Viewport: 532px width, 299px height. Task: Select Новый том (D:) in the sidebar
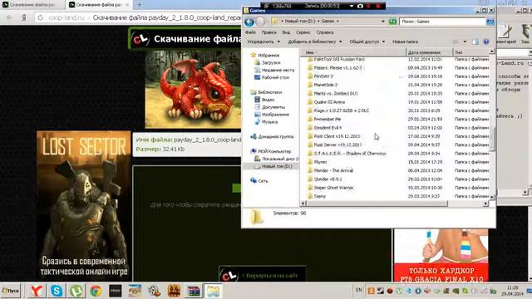(x=273, y=166)
